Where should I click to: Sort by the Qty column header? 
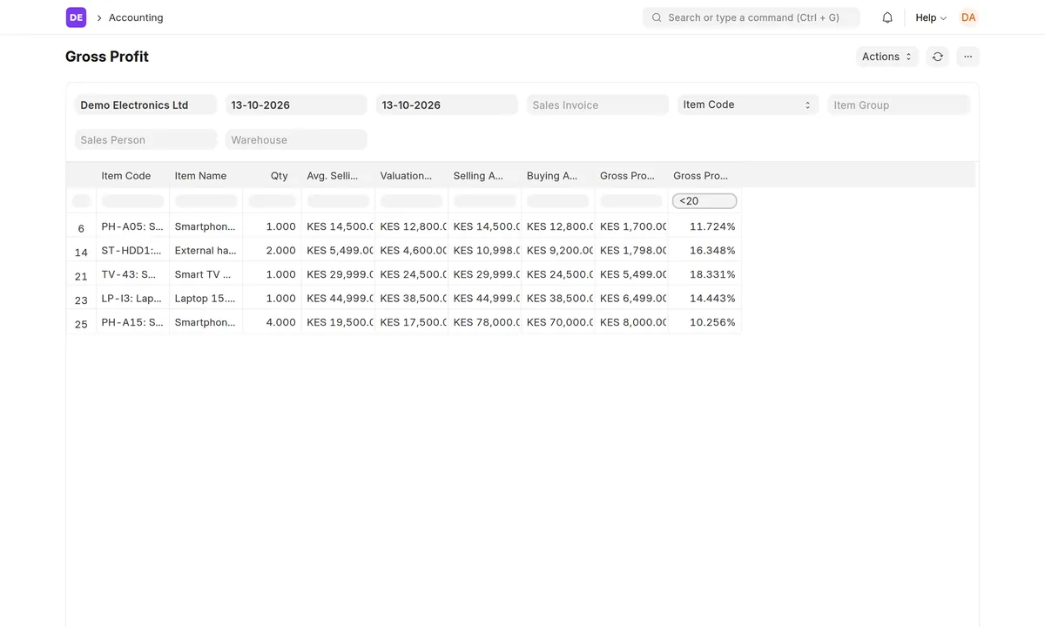tap(272, 176)
